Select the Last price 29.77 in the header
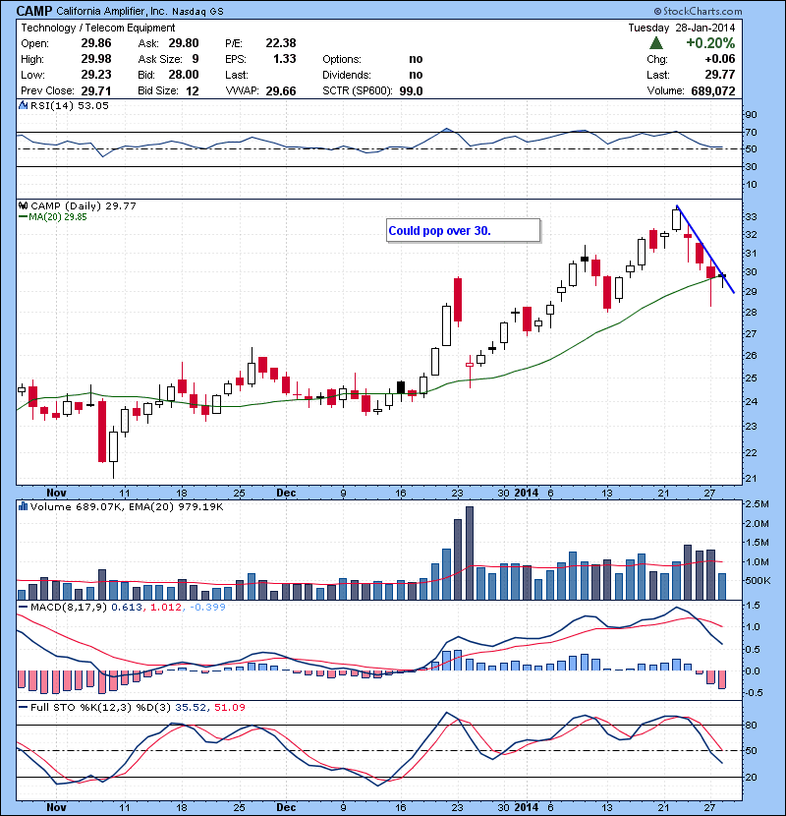Viewport: 786px width, 816px height. pyautogui.click(x=720, y=75)
